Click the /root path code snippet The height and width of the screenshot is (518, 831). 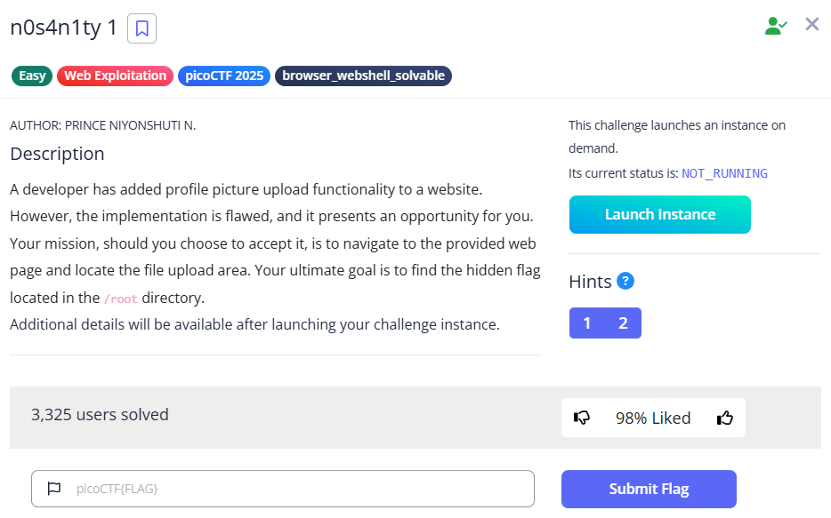(x=119, y=299)
